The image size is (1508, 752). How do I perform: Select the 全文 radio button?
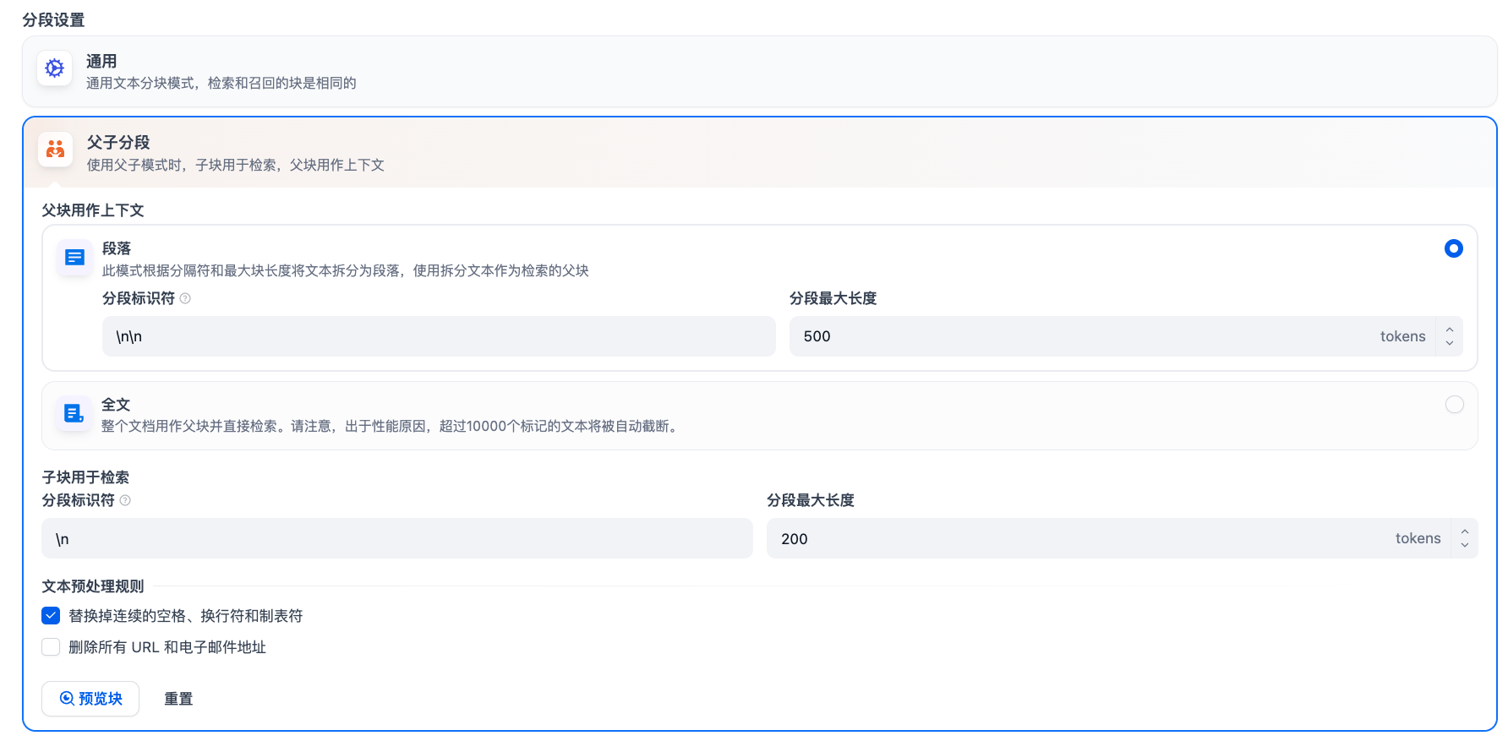[1454, 405]
